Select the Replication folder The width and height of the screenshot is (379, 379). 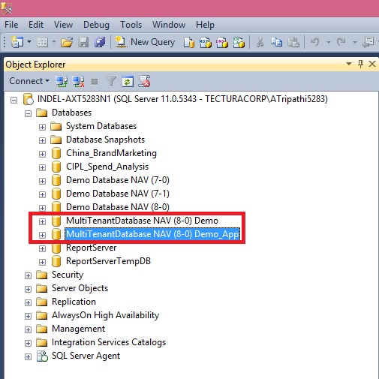(74, 302)
